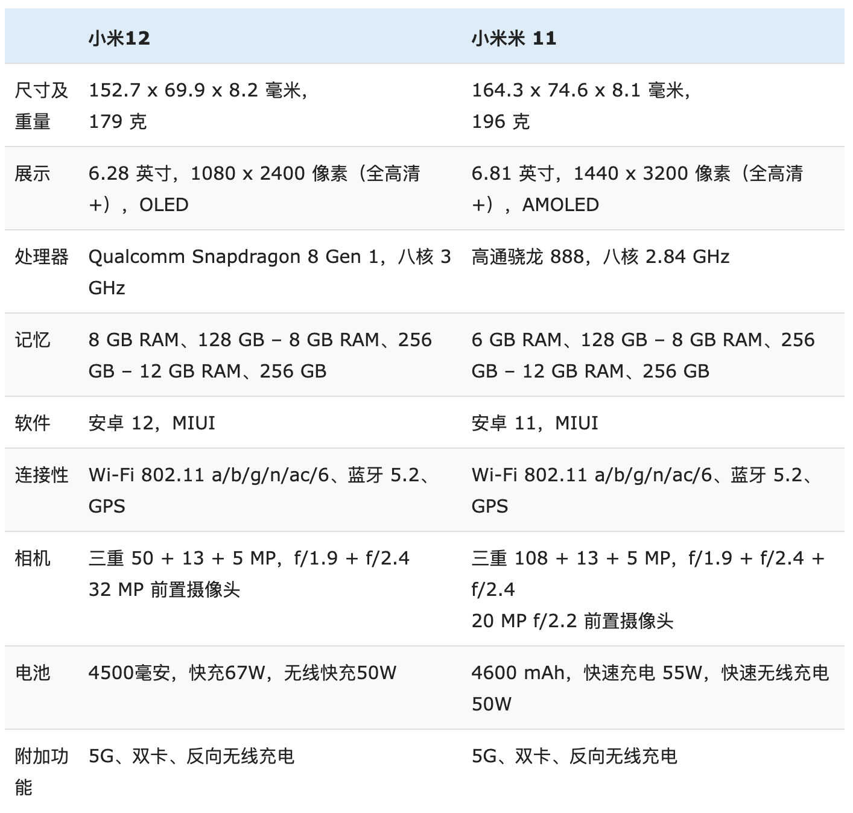853x813 pixels.
Task: Click the 高通骁龙 888 cell
Action: (600, 257)
